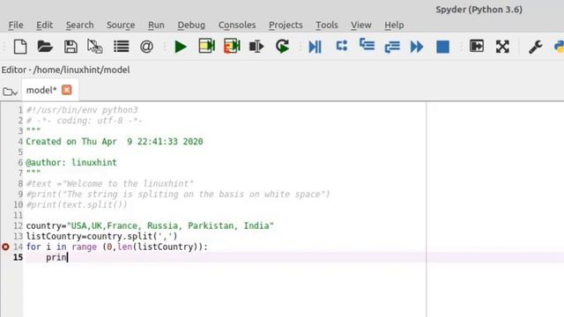Click the Run current line debug icon

(x=341, y=46)
